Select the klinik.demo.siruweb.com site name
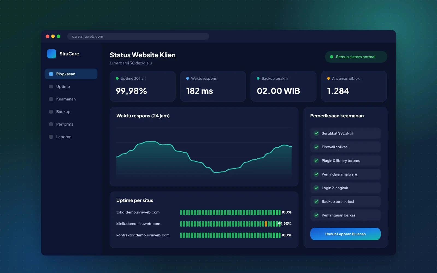Screen dimensions: 437x273 click(138, 224)
